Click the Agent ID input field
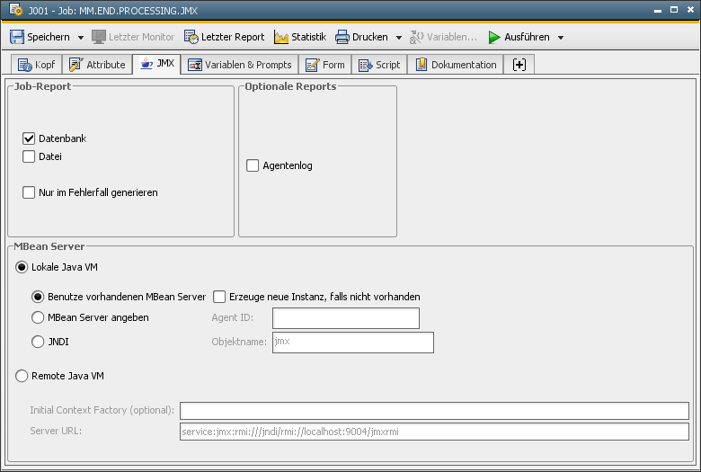Image resolution: width=701 pixels, height=472 pixels. pos(346,318)
